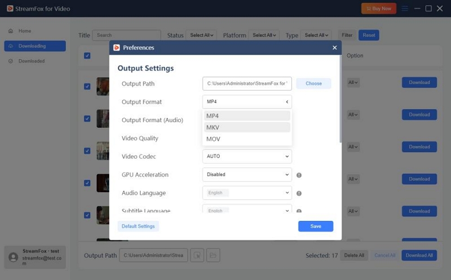Toggle the fourth video row checkbox
The image size is (451, 280).
(87, 183)
